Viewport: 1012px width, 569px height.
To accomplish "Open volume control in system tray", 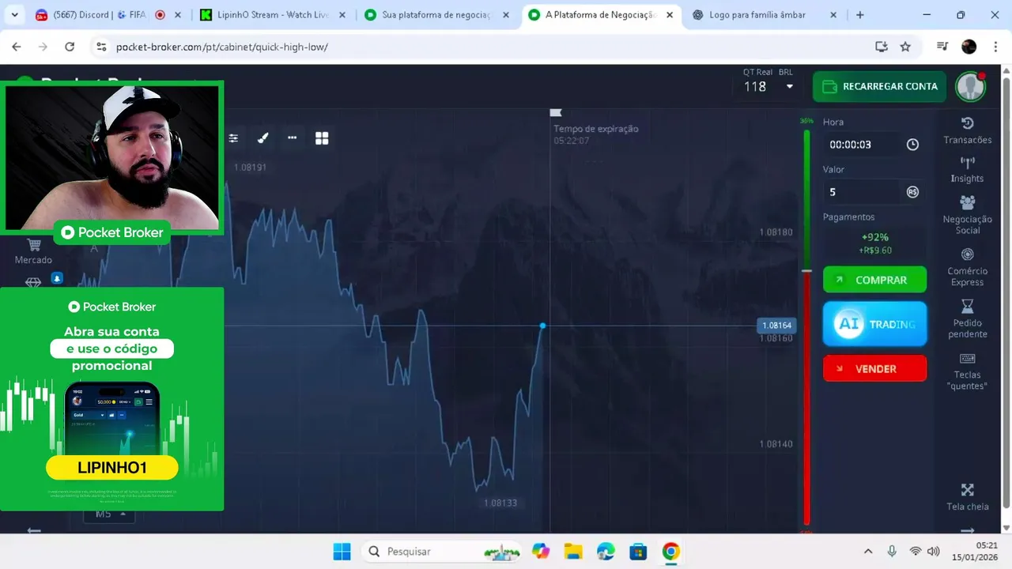I will coord(933,552).
